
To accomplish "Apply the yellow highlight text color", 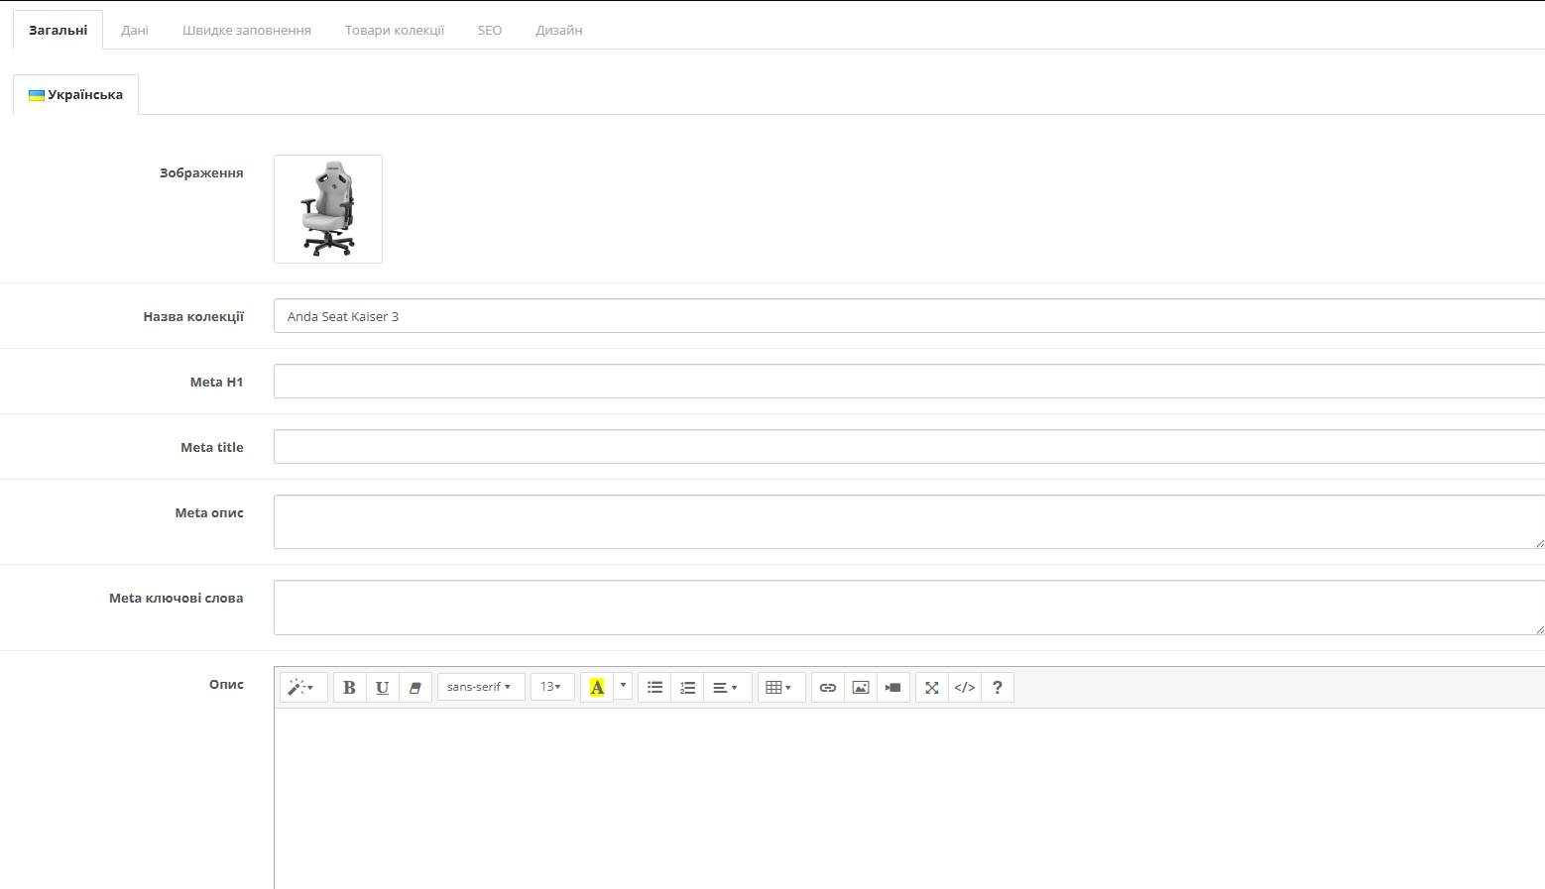I will click(x=597, y=688).
